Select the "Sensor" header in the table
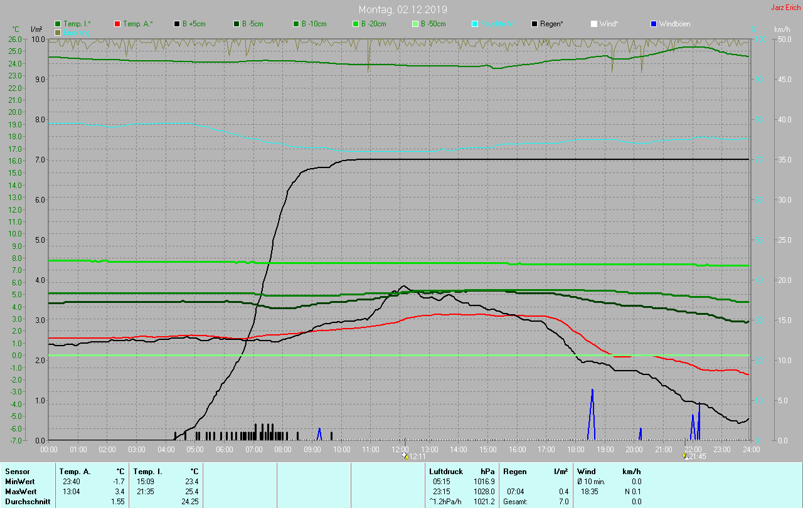The image size is (803, 508). coord(17,471)
